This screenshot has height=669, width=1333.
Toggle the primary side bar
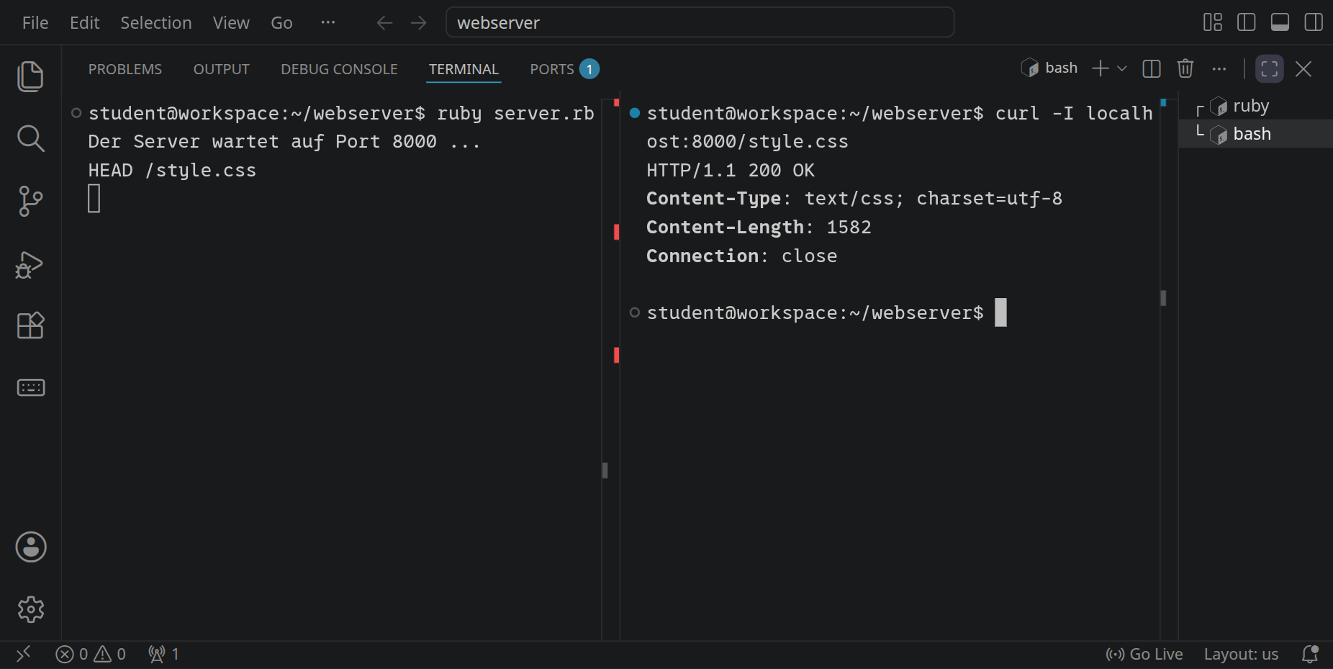tap(1247, 22)
